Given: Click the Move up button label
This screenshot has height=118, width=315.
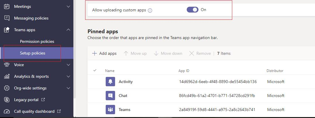Looking at the screenshot, I should pyautogui.click(x=139, y=53).
